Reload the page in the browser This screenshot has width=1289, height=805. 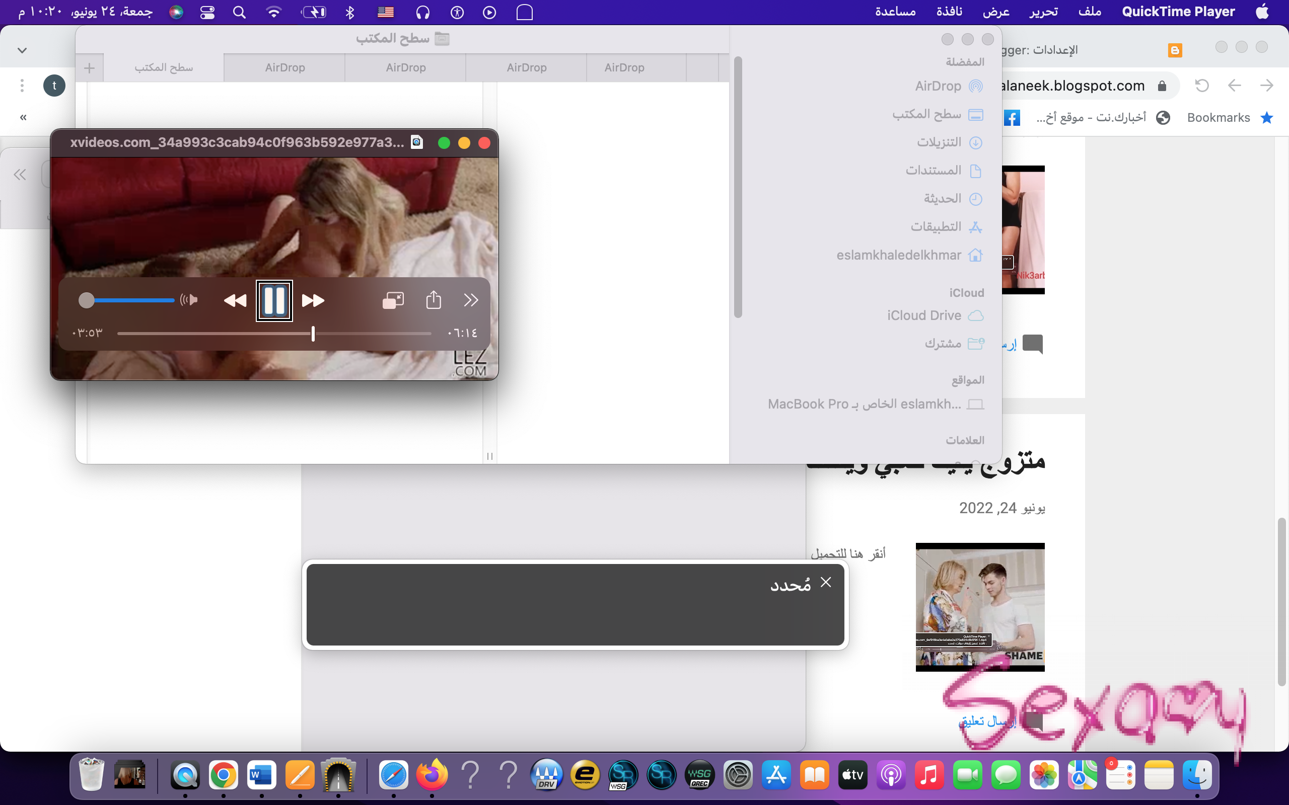pyautogui.click(x=1202, y=86)
